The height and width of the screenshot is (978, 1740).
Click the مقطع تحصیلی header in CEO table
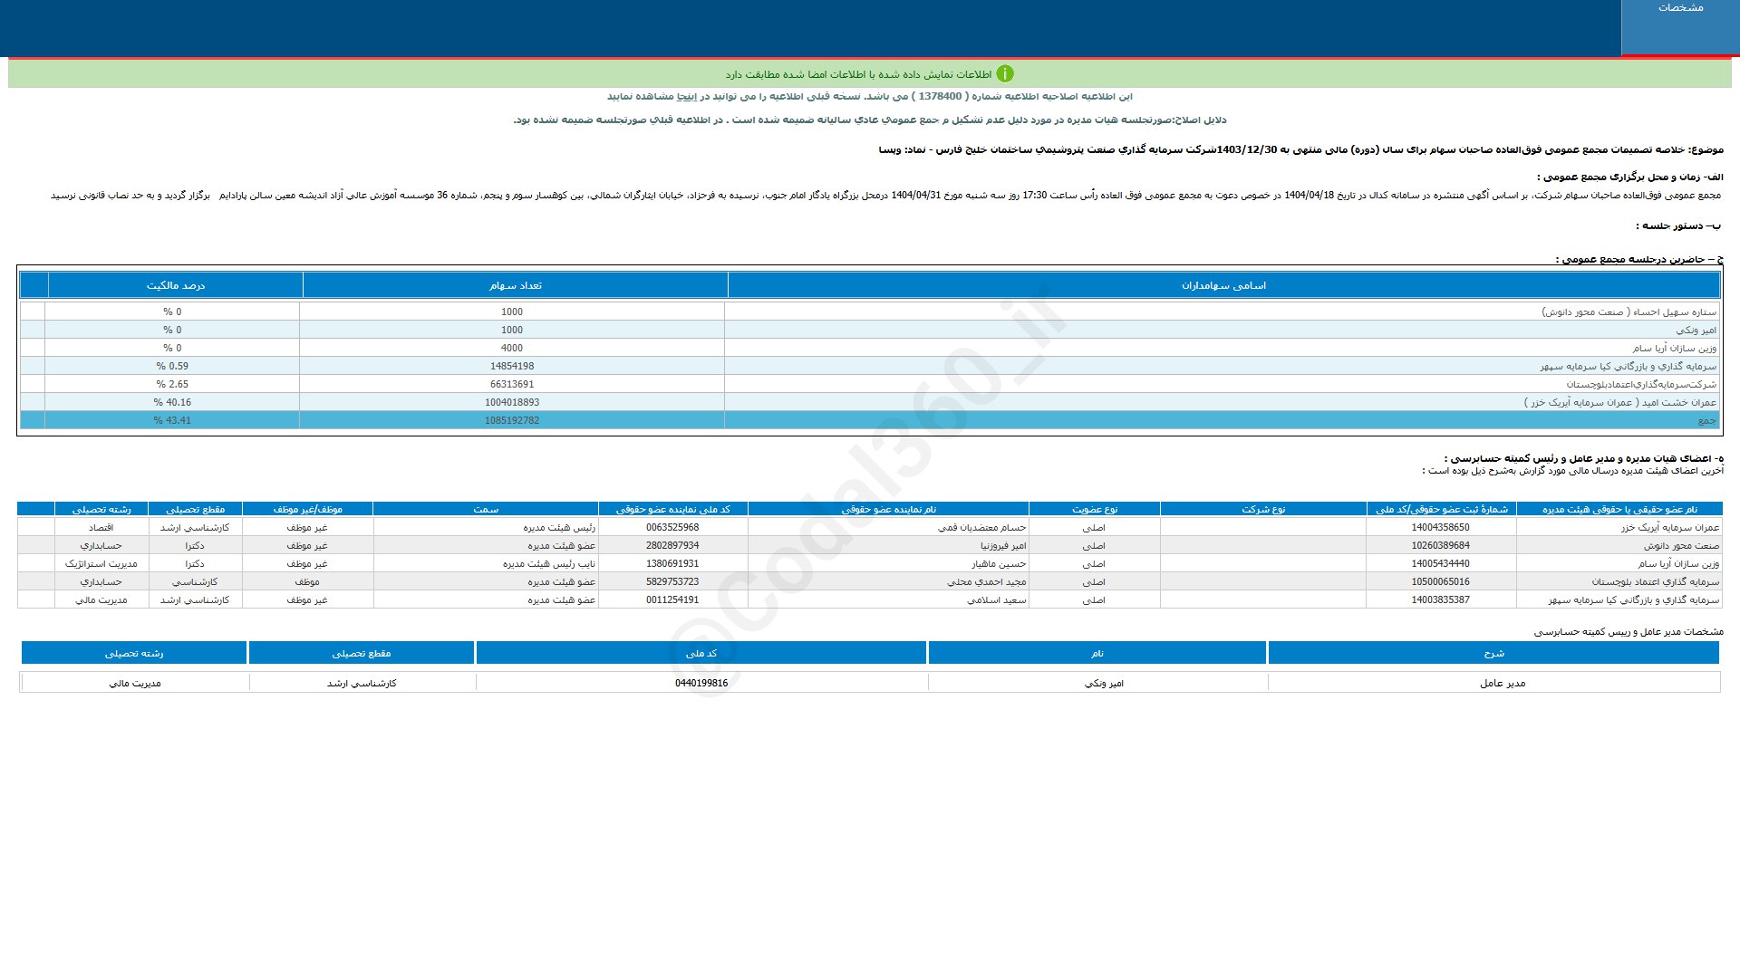pos(362,653)
